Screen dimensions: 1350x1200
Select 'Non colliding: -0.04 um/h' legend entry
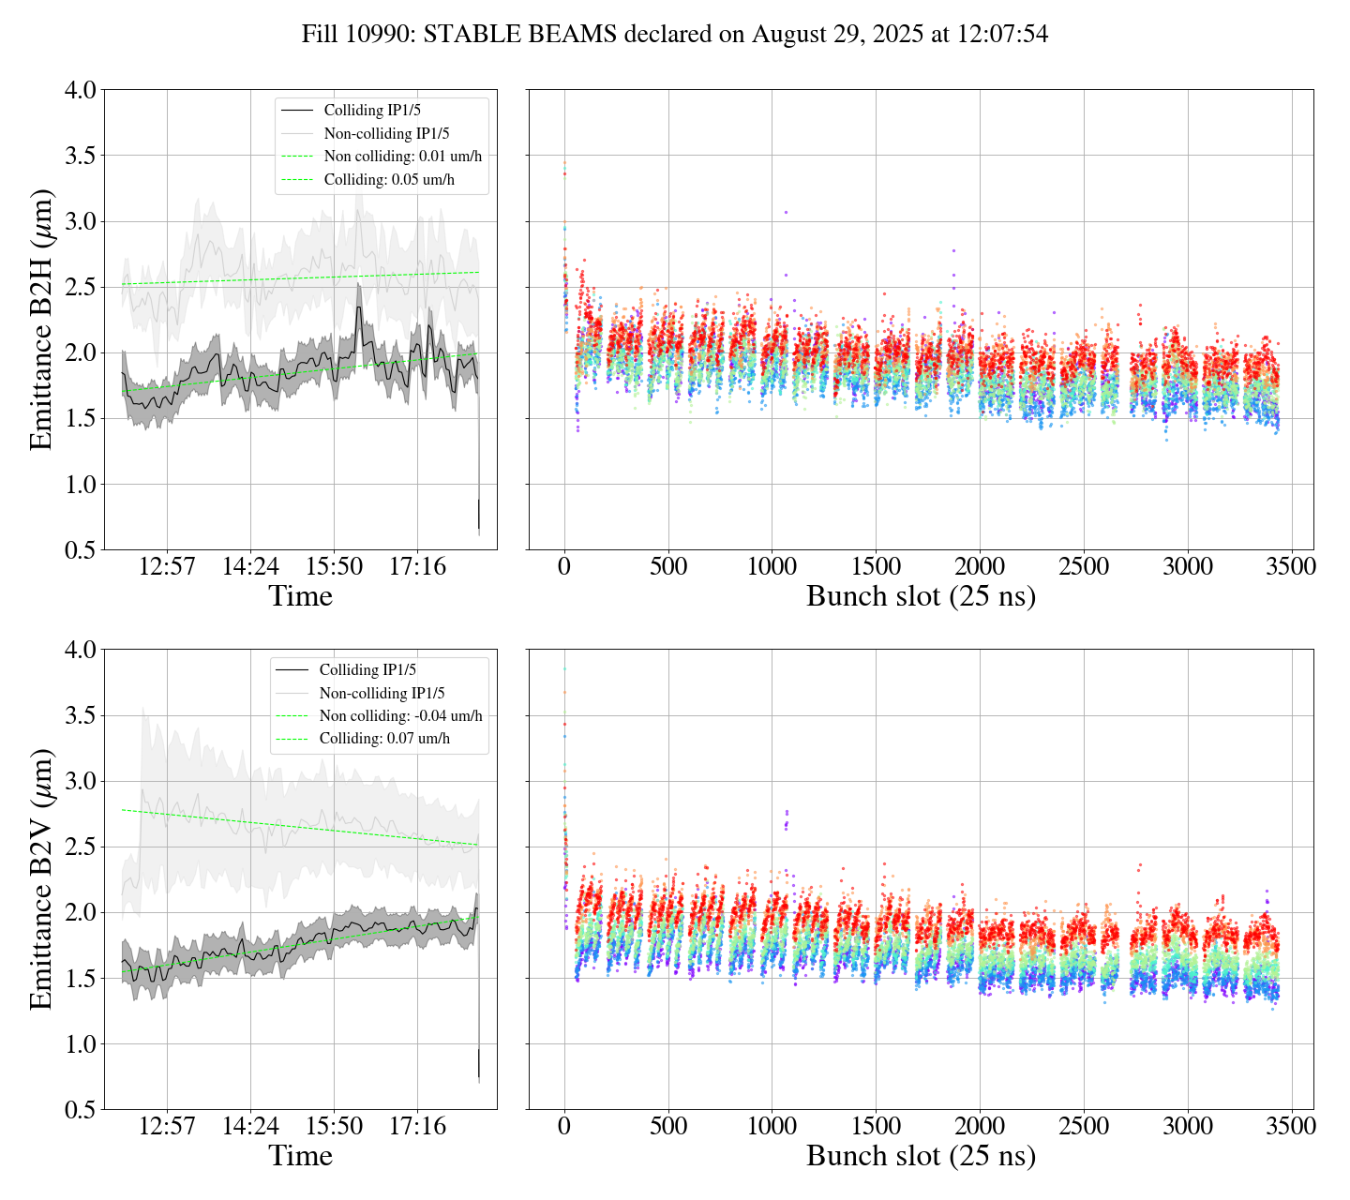coord(400,716)
